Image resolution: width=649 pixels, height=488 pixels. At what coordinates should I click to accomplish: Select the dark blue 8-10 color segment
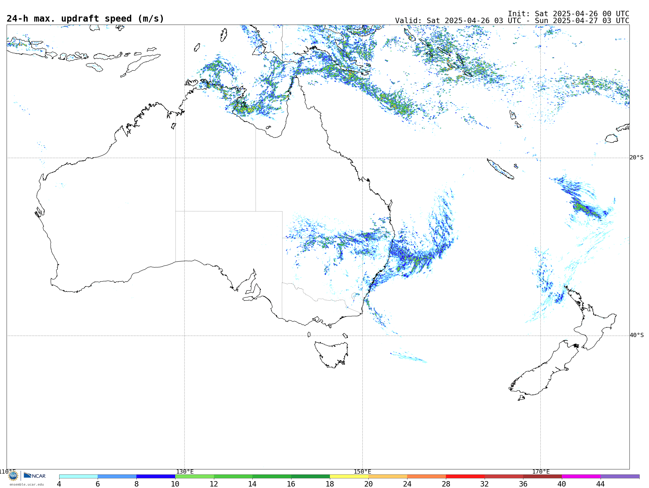(x=156, y=477)
